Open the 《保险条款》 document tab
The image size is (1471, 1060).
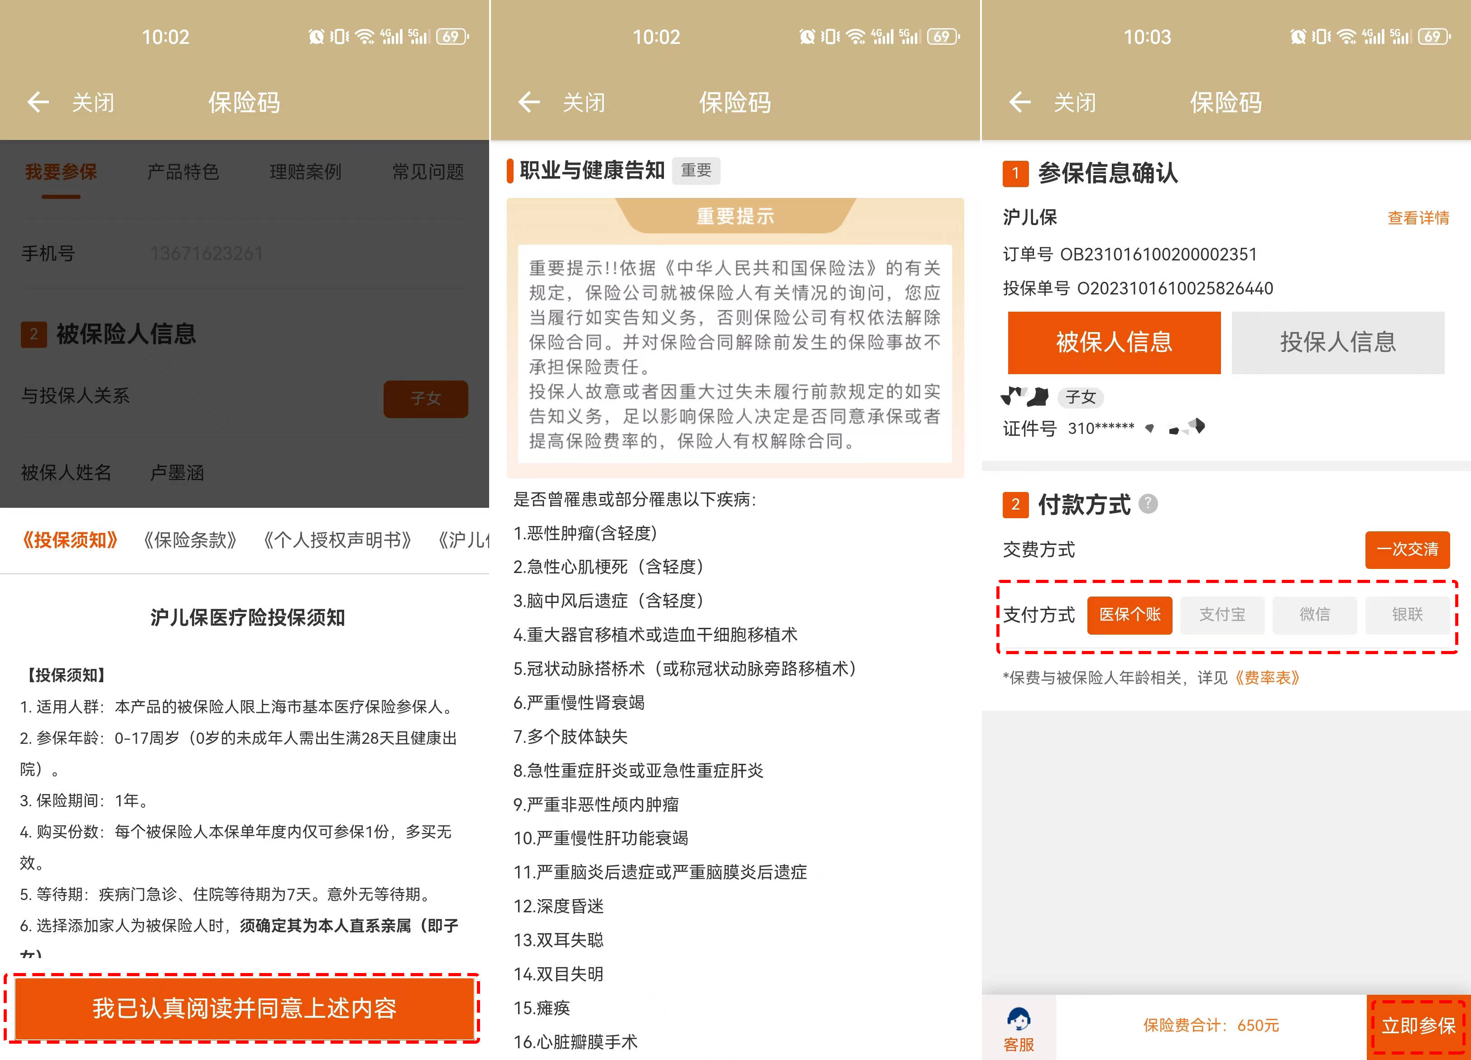tap(190, 540)
